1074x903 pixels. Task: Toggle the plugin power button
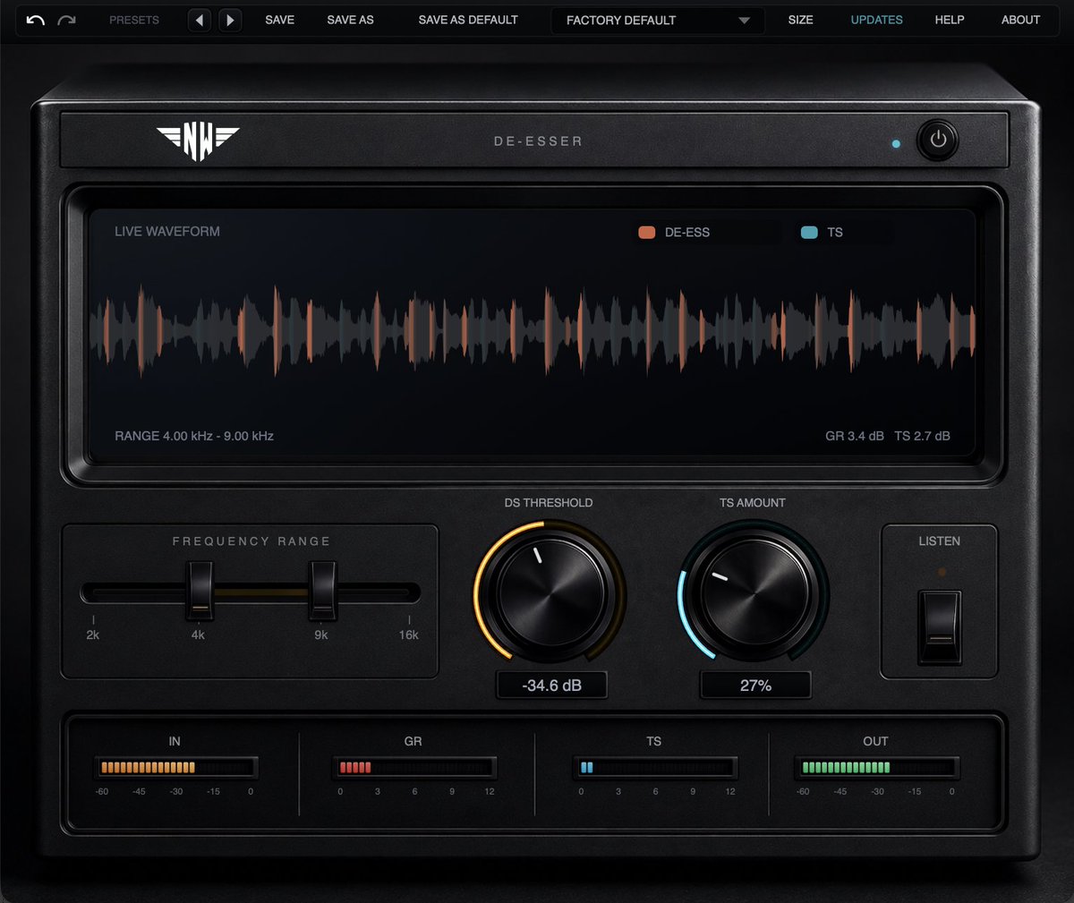937,140
